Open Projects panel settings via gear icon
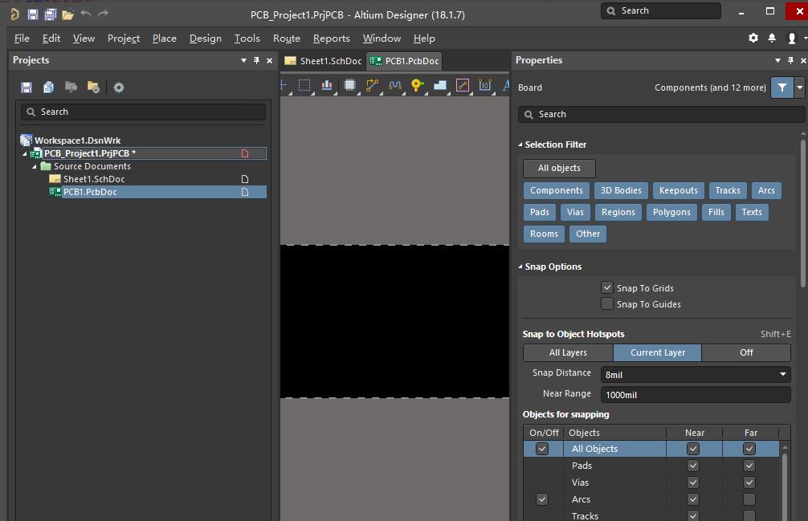 [x=119, y=88]
